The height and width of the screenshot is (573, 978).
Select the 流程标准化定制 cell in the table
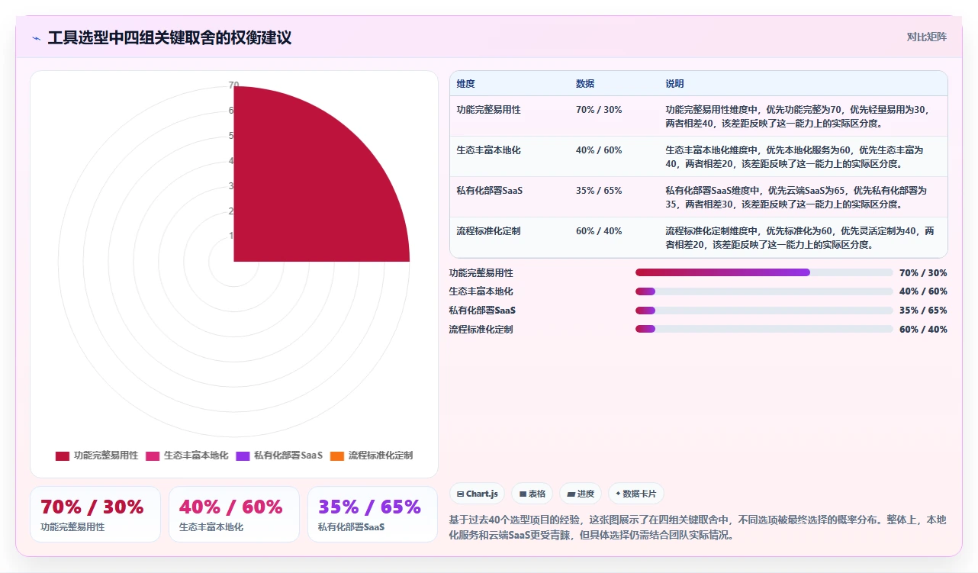click(510, 237)
